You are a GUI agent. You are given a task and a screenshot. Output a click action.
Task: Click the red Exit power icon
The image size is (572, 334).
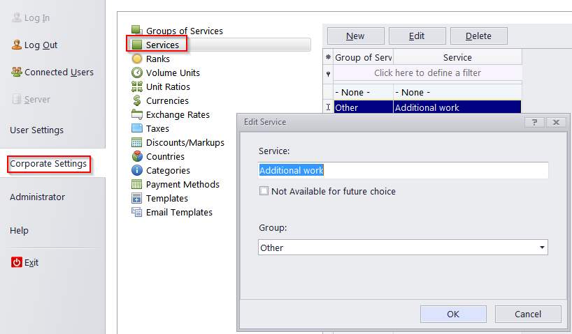point(17,263)
